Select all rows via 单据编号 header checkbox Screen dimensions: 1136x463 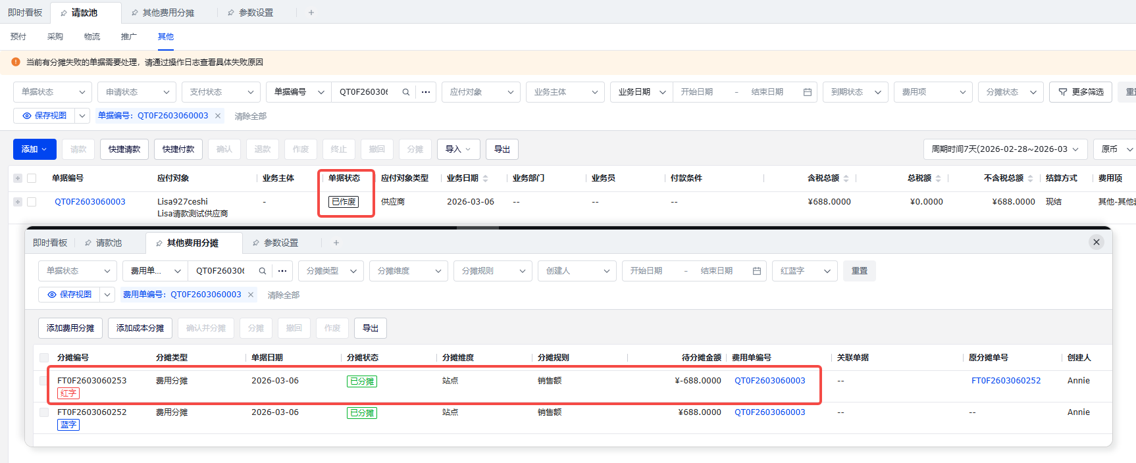pyautogui.click(x=32, y=178)
